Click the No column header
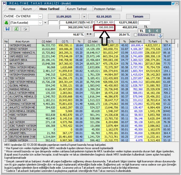 [6, 41]
